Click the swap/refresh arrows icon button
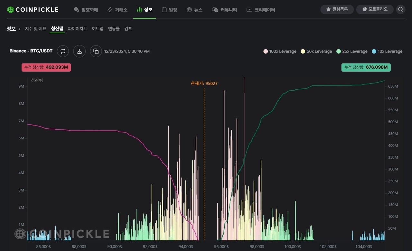The image size is (412, 251). [x=63, y=51]
